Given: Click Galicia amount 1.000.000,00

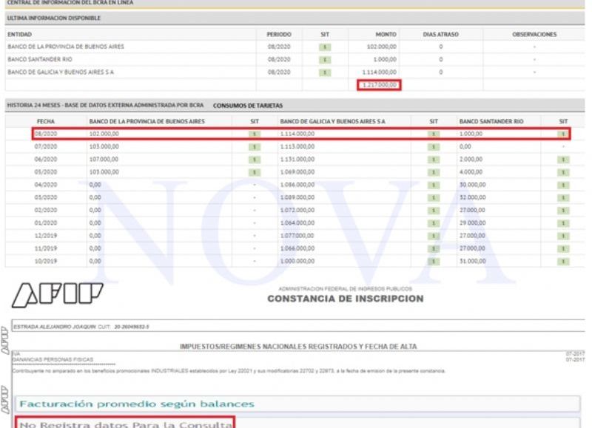Looking at the screenshot, I should pyautogui.click(x=297, y=261).
